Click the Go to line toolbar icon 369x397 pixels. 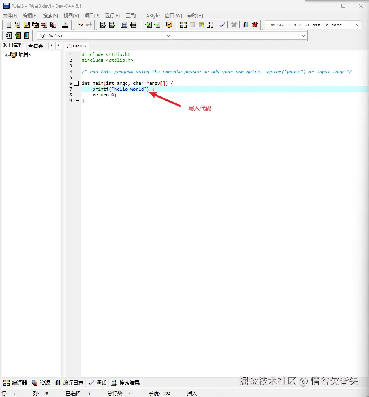pyautogui.click(x=133, y=25)
